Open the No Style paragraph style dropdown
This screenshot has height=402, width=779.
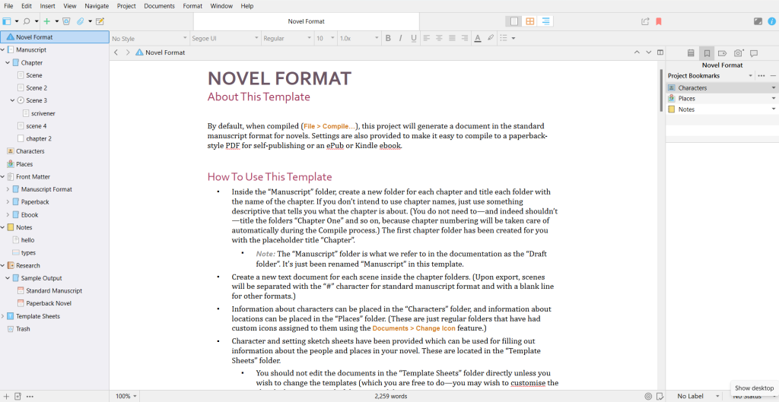coord(149,38)
